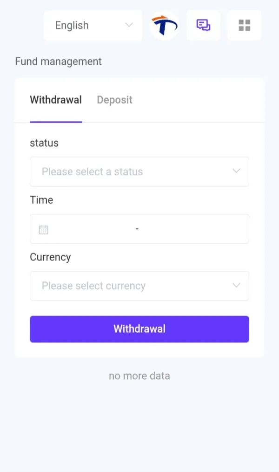279x472 pixels.
Task: Click the T logo profile avatar
Action: pyautogui.click(x=165, y=26)
